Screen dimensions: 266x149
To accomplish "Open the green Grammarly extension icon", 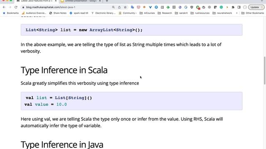I will 221,7.
